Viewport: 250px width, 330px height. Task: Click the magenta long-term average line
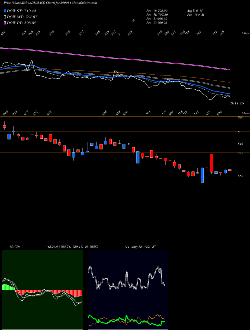pyautogui.click(x=115, y=58)
